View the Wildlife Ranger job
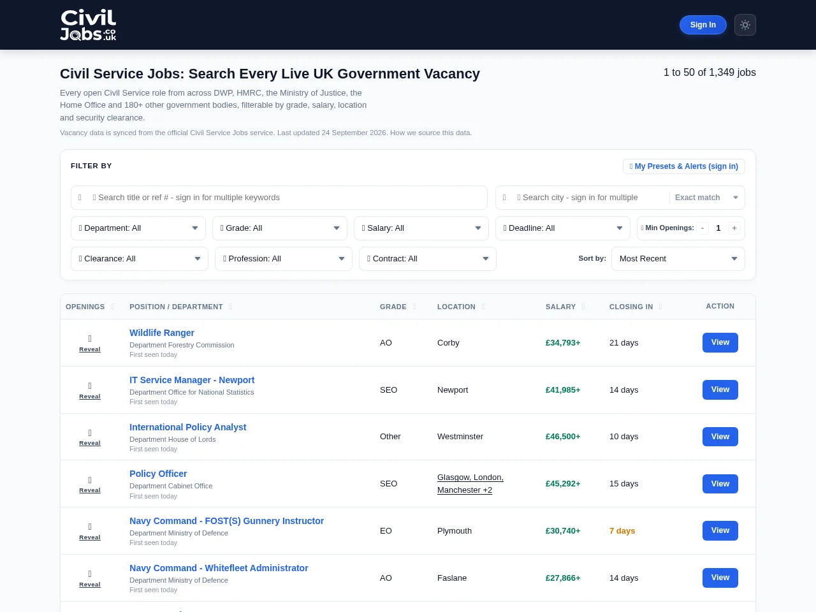The image size is (816, 612). tap(720, 342)
